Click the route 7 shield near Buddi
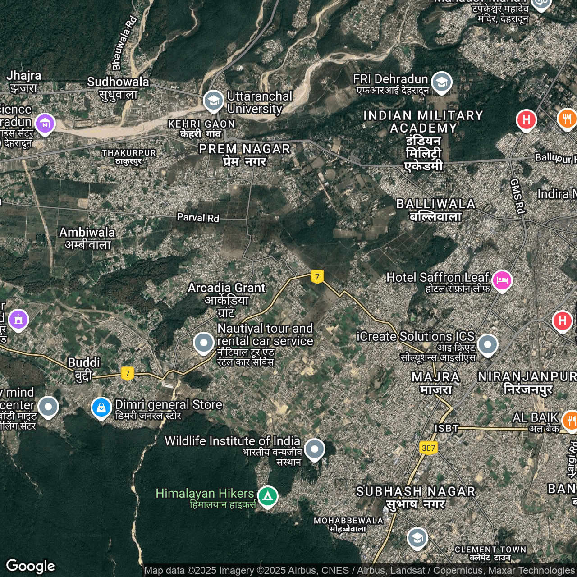This screenshot has width=577, height=577. 128,373
